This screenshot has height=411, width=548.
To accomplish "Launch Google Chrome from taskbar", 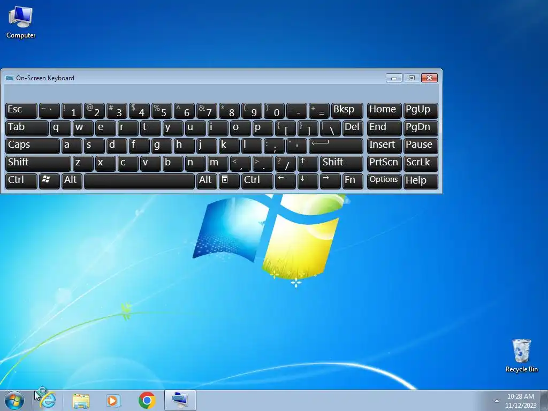I will (x=147, y=400).
